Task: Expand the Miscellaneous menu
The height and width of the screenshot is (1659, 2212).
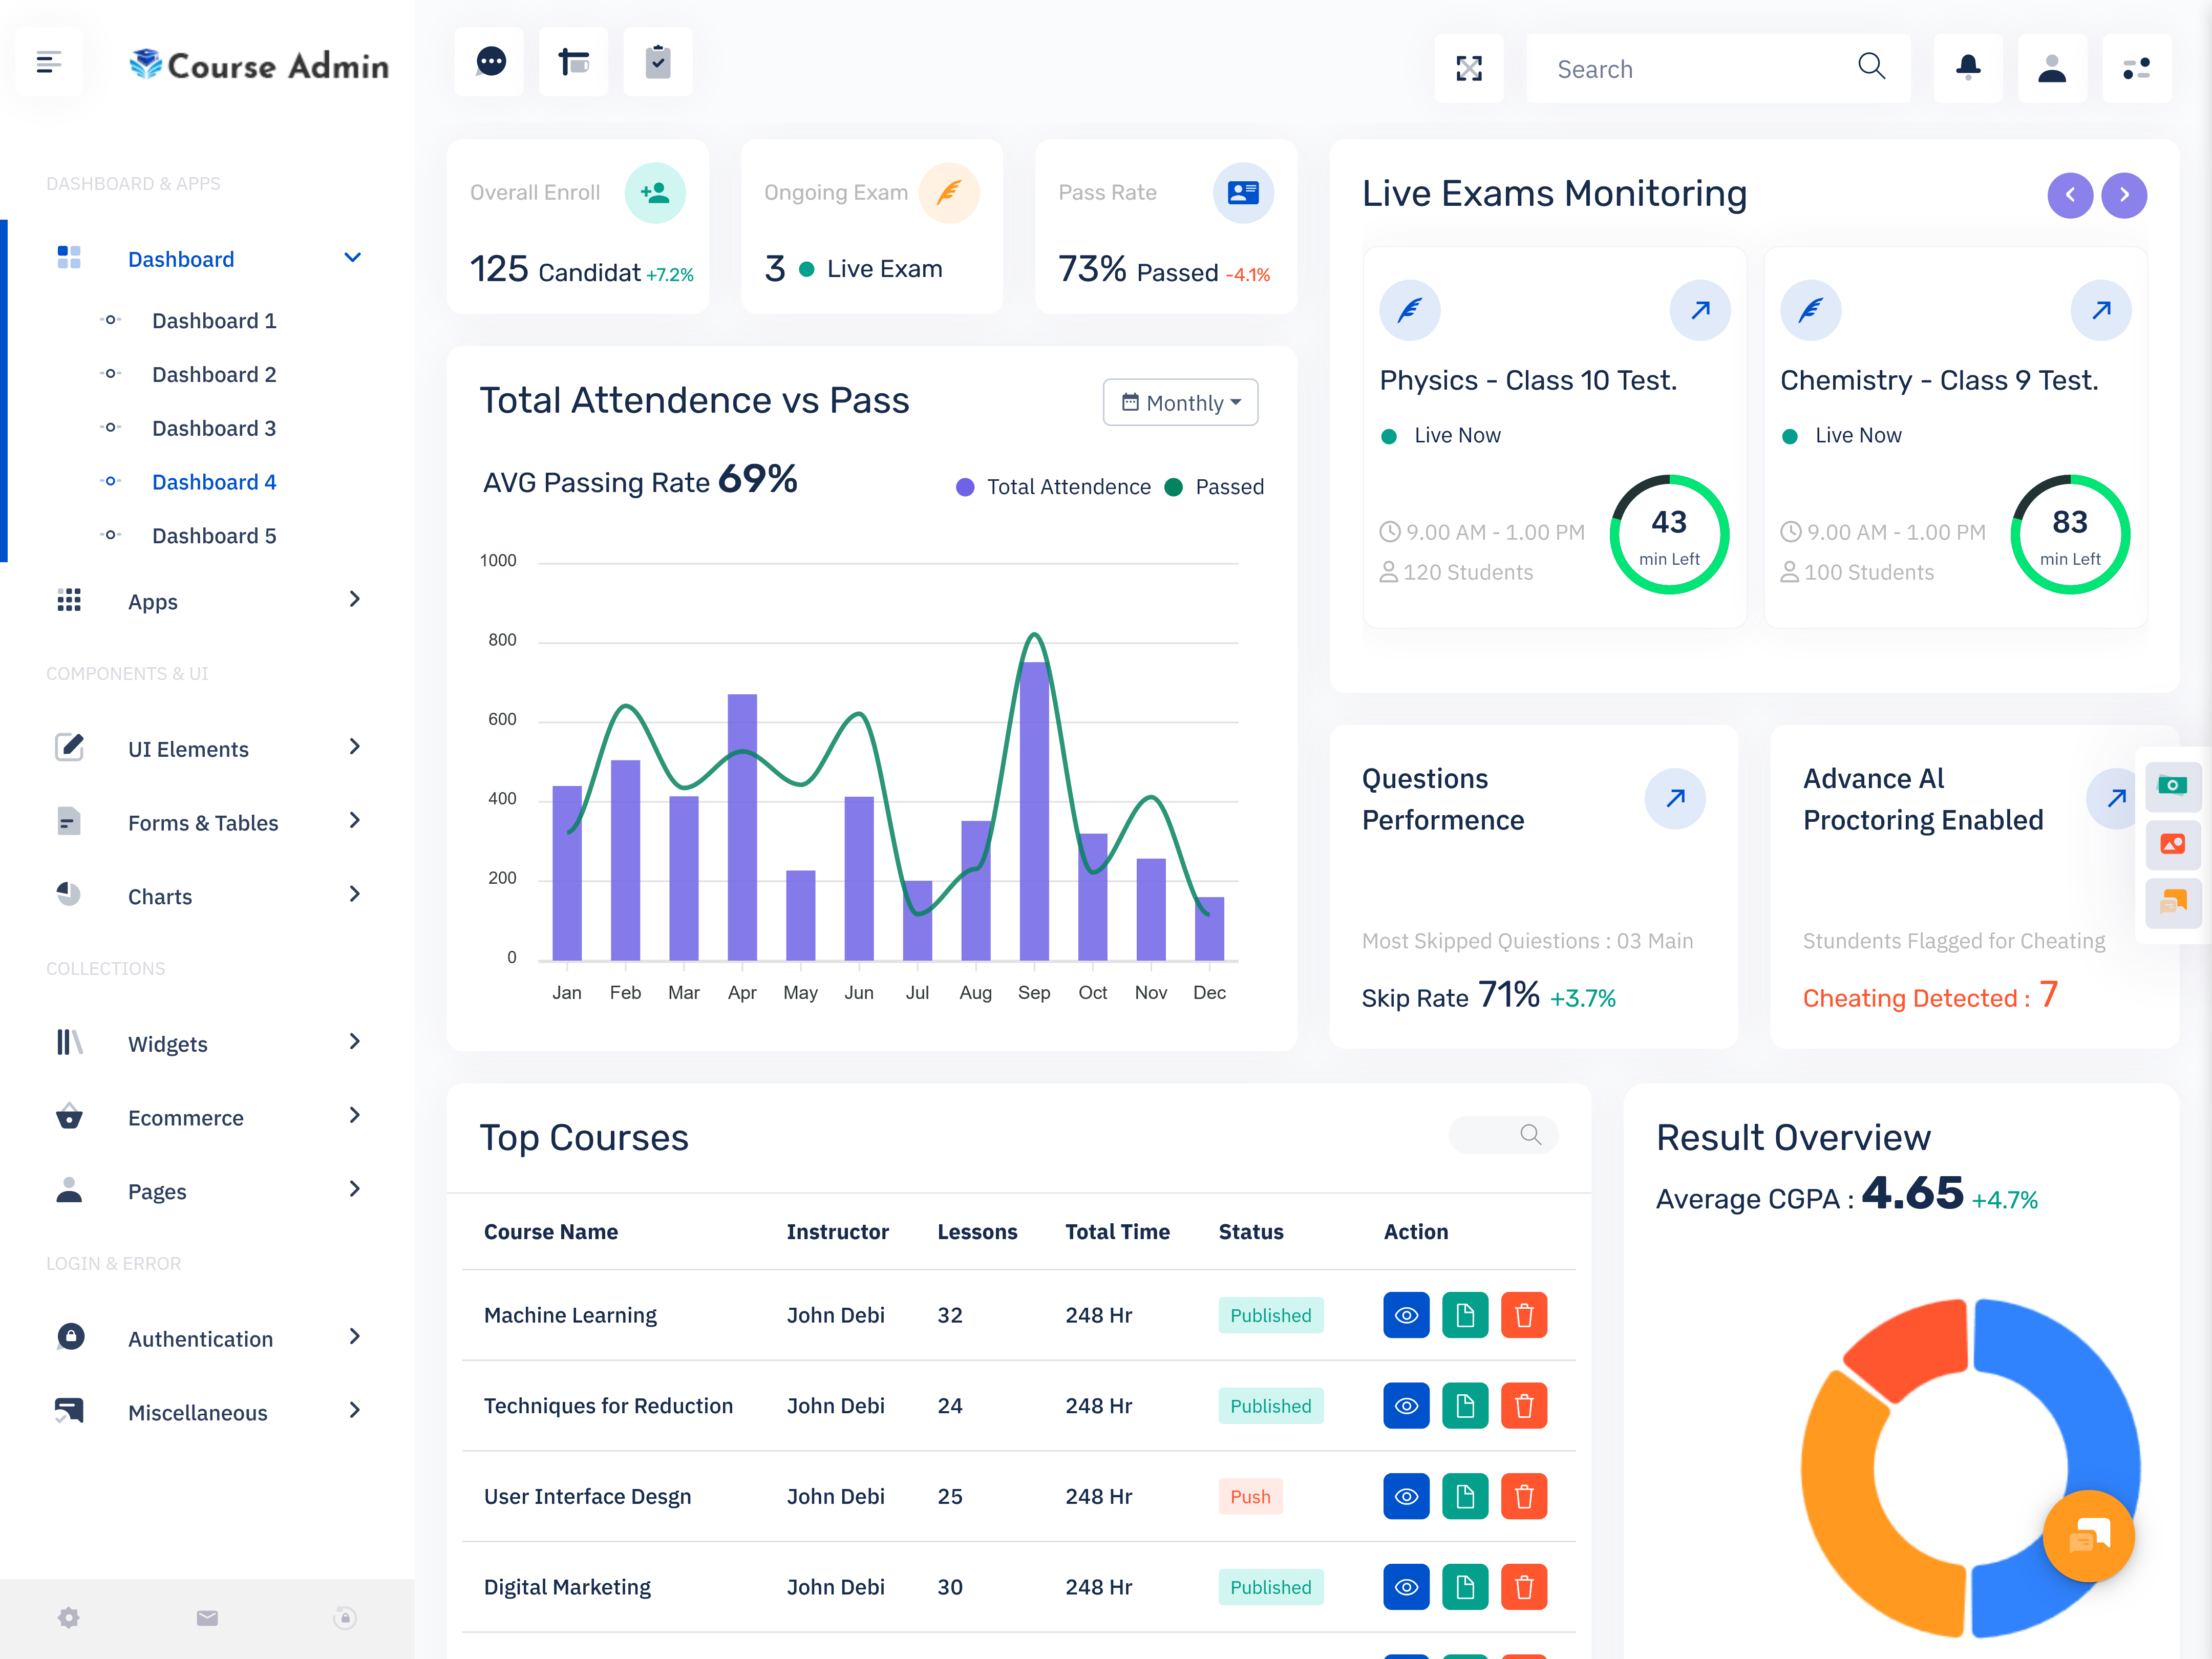Action: pos(207,1412)
